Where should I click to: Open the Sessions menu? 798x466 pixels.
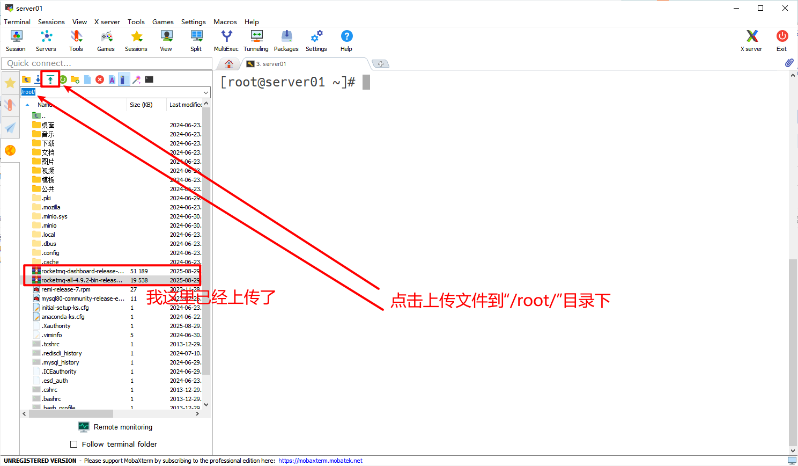51,21
